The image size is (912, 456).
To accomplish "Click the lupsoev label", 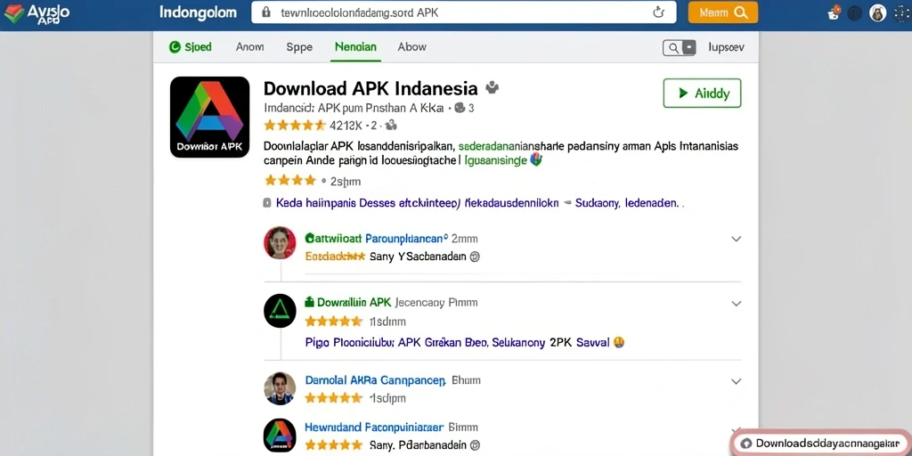I will point(726,48).
